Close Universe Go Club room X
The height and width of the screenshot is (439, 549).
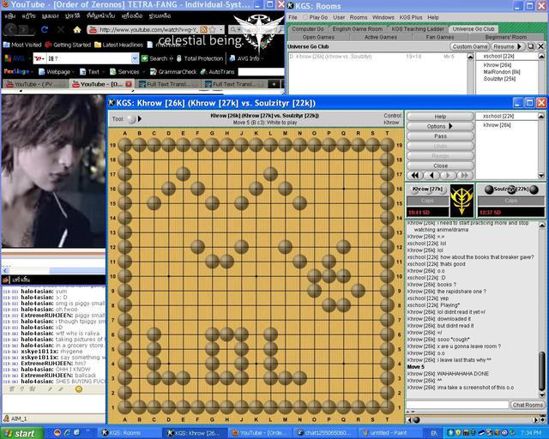coord(541,46)
